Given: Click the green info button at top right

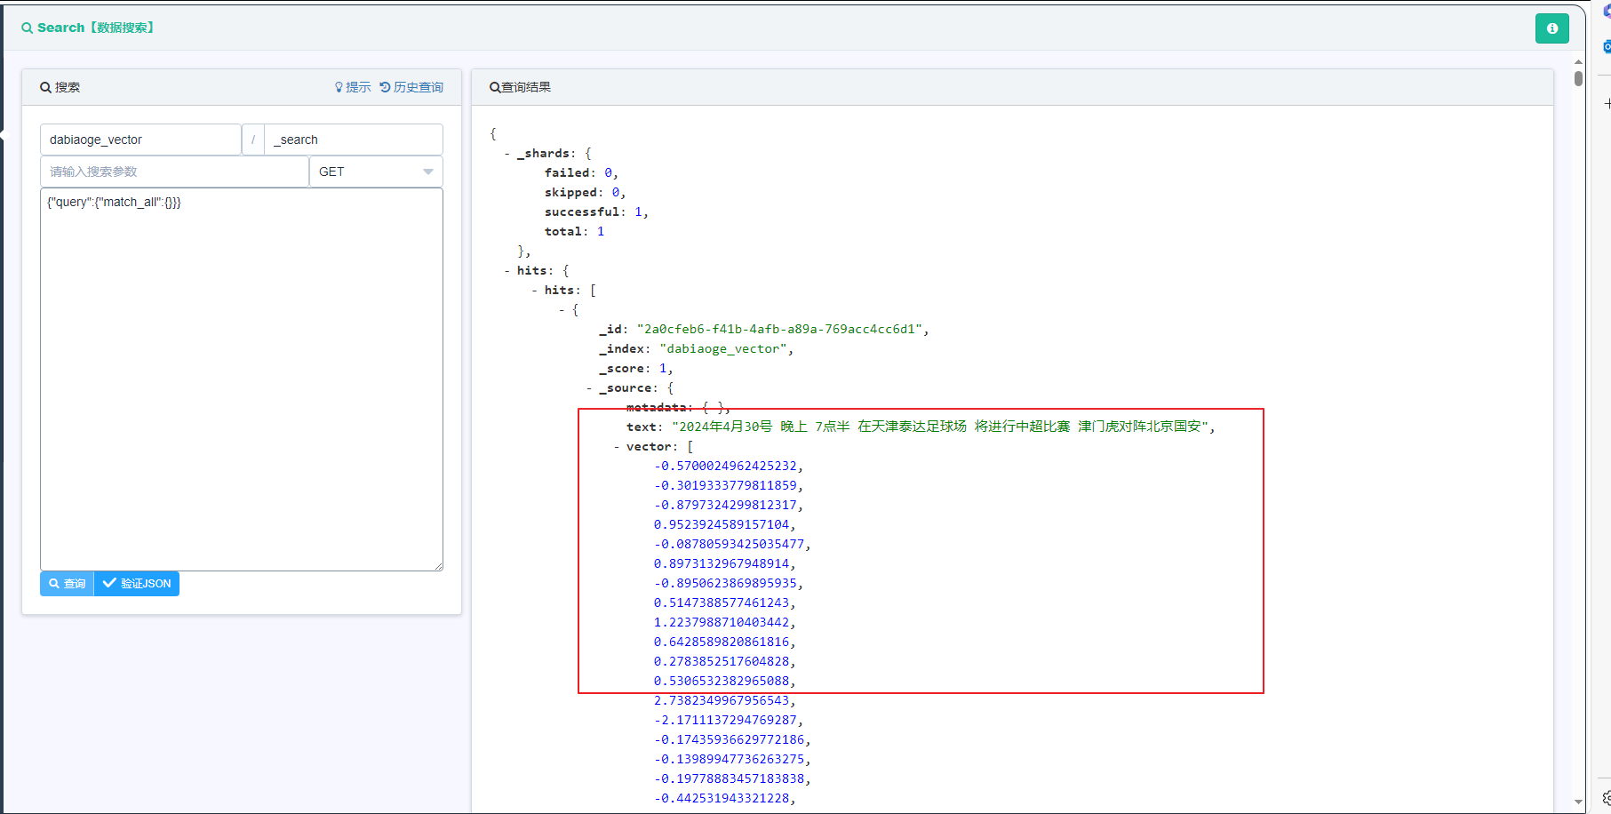Looking at the screenshot, I should (x=1551, y=28).
